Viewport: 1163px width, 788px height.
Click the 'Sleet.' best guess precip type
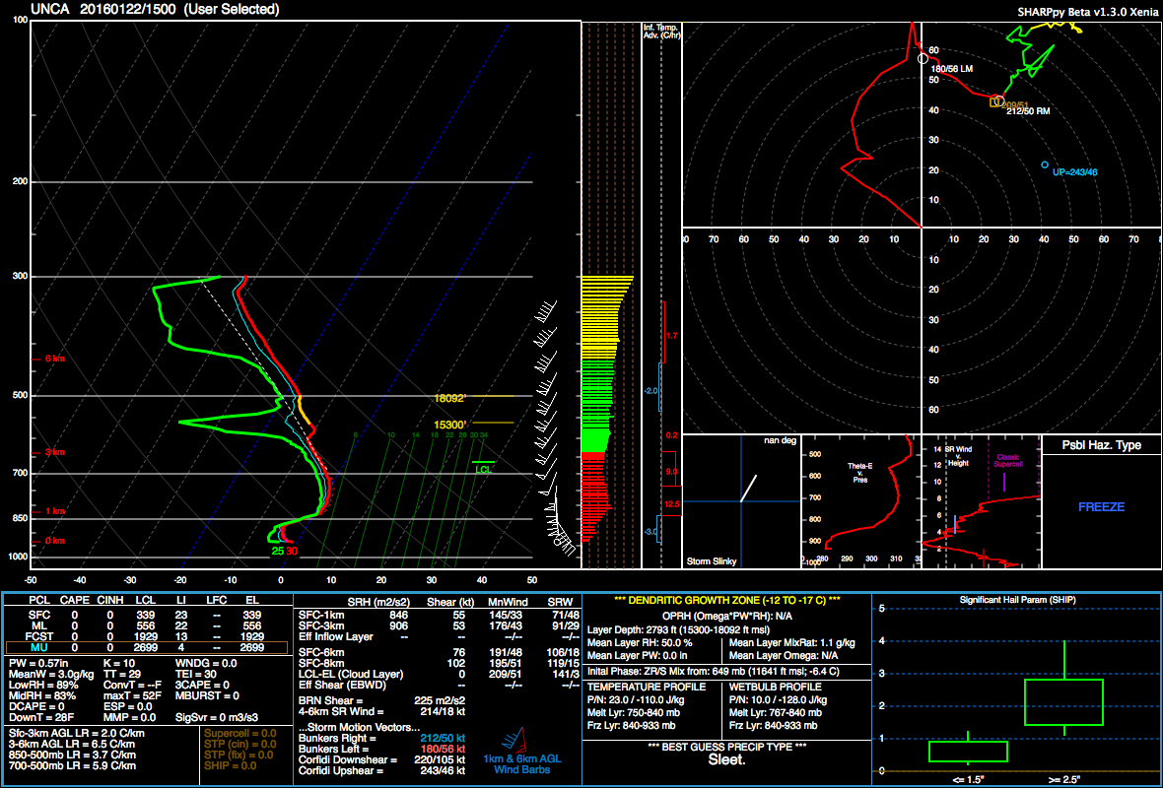point(727,759)
